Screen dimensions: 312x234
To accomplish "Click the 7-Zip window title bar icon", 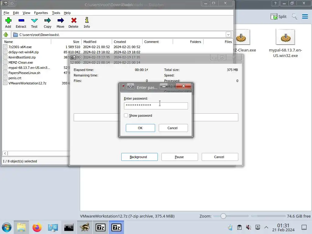I will click(x=5, y=3).
